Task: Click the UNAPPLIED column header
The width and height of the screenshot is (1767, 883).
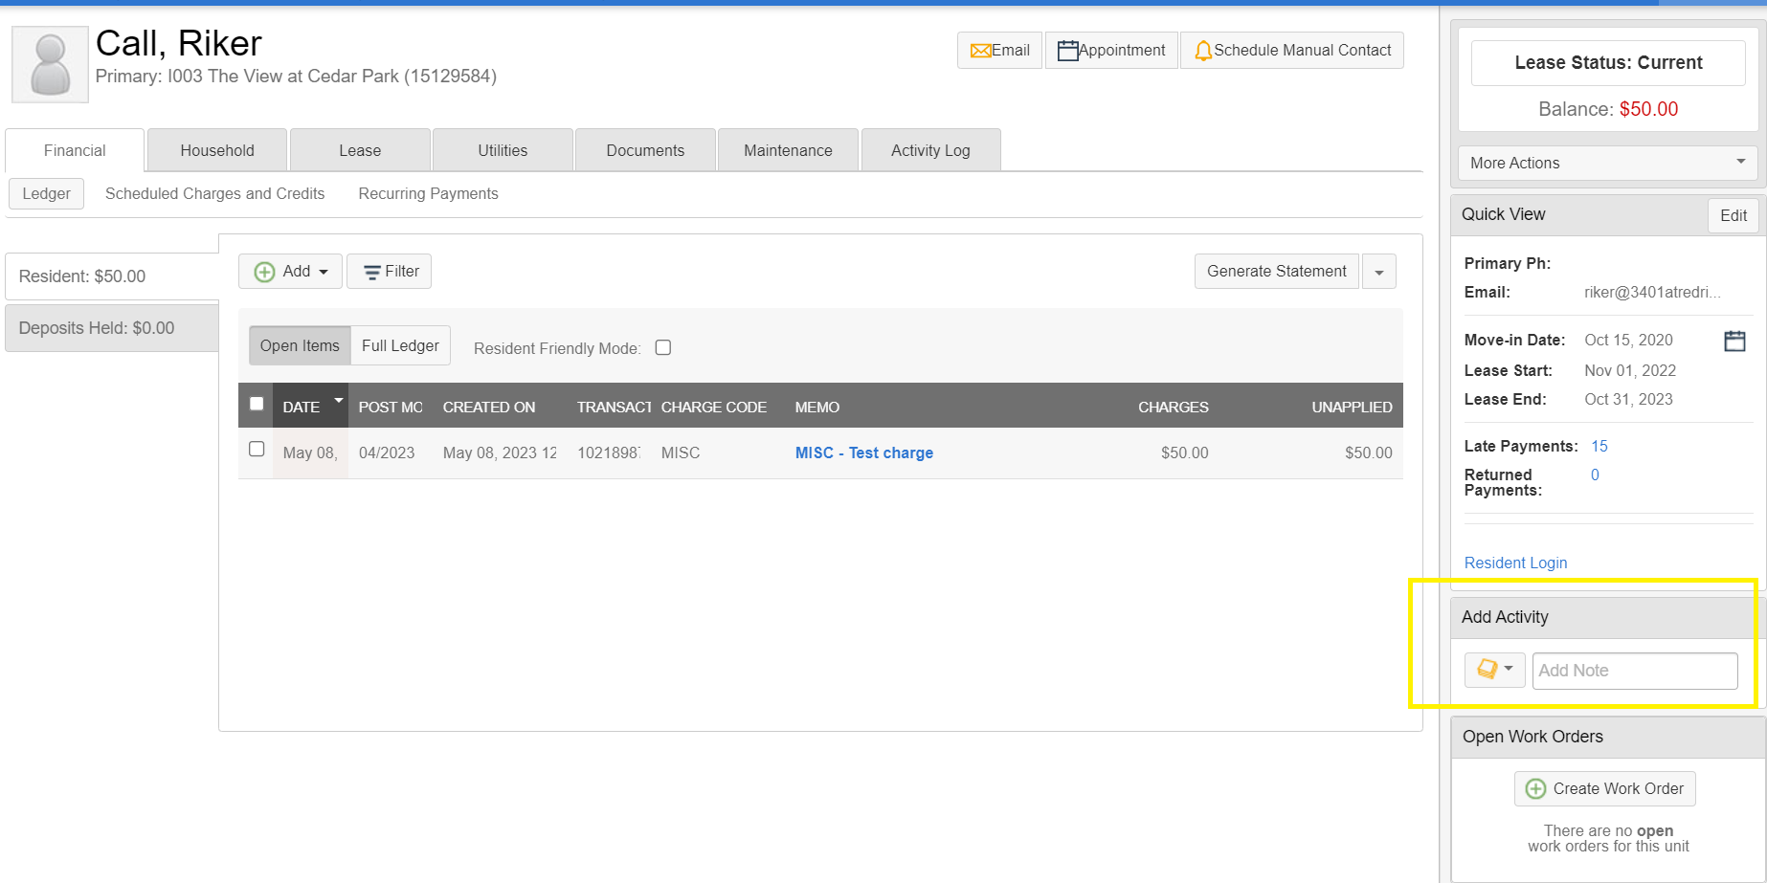Action: coord(1352,408)
